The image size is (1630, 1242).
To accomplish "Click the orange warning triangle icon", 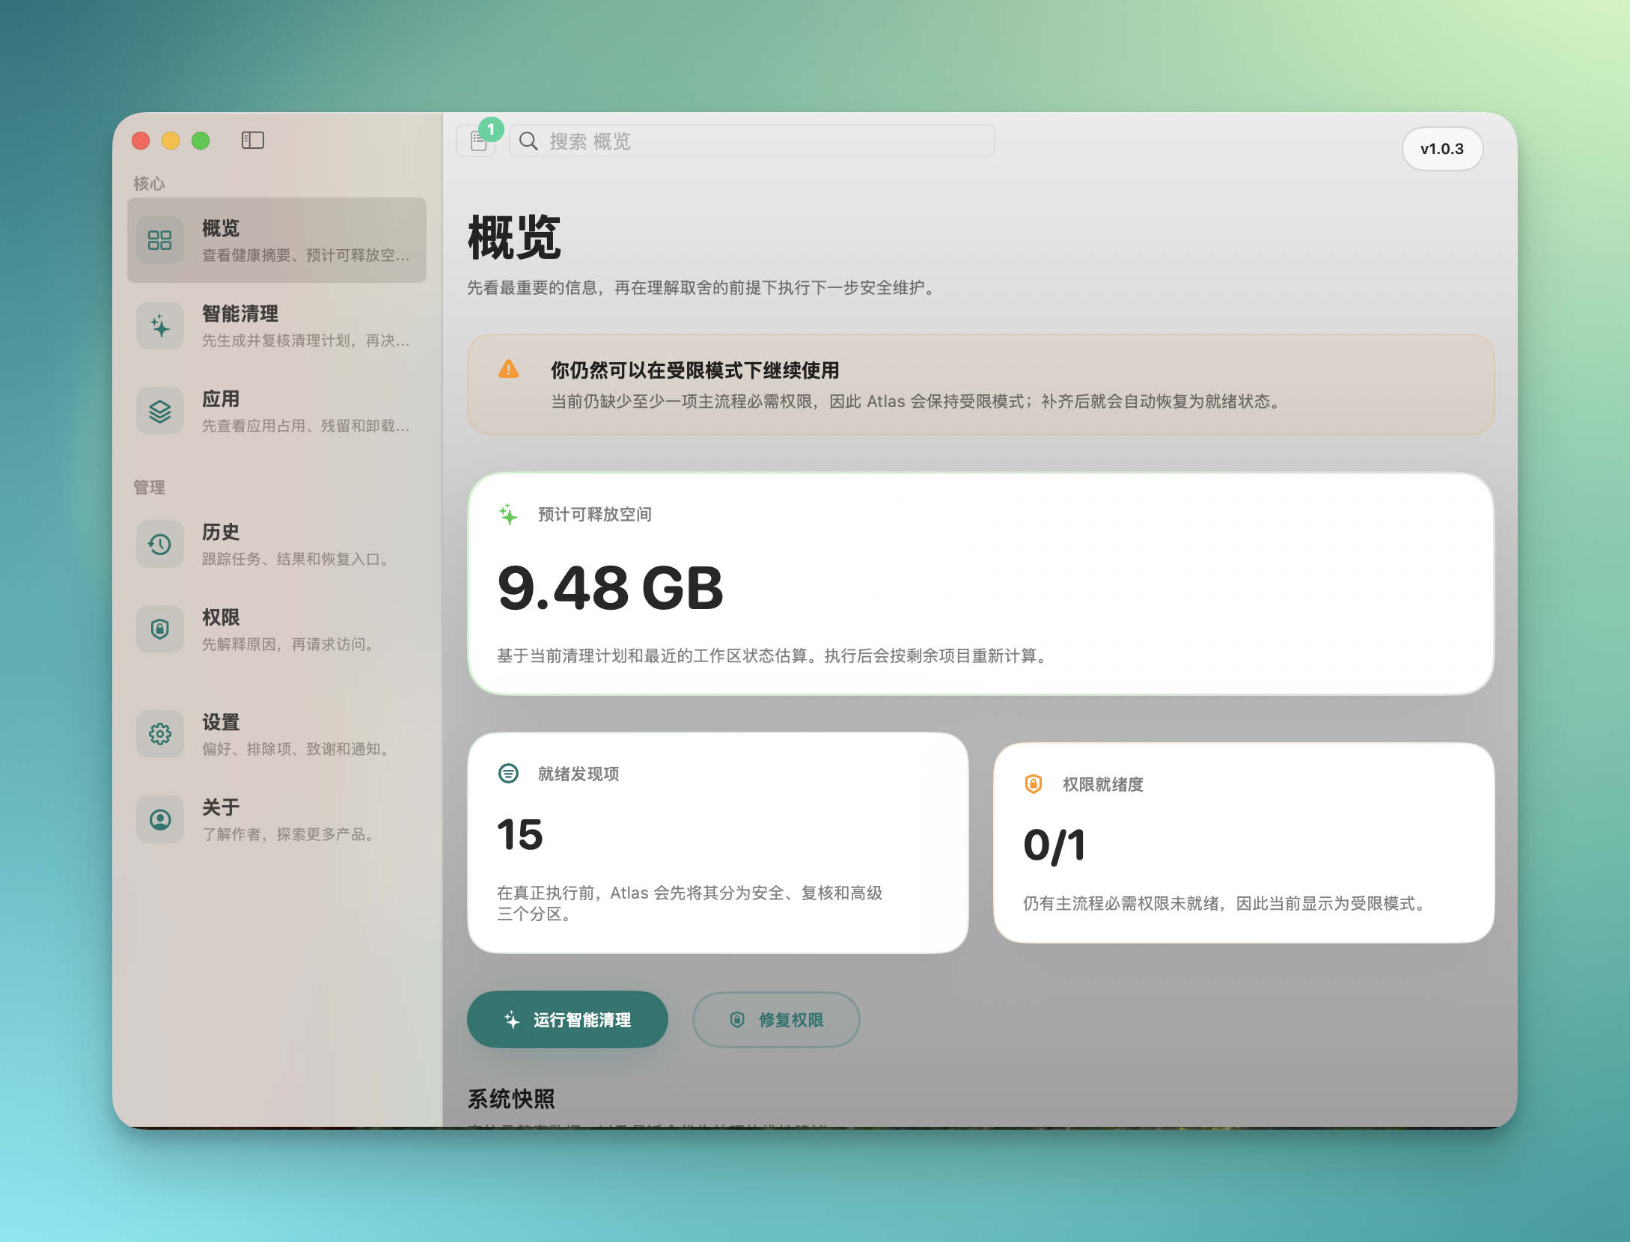I will (x=509, y=369).
